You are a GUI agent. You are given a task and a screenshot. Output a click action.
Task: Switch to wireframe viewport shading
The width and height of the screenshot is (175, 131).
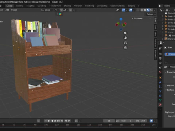142,10
